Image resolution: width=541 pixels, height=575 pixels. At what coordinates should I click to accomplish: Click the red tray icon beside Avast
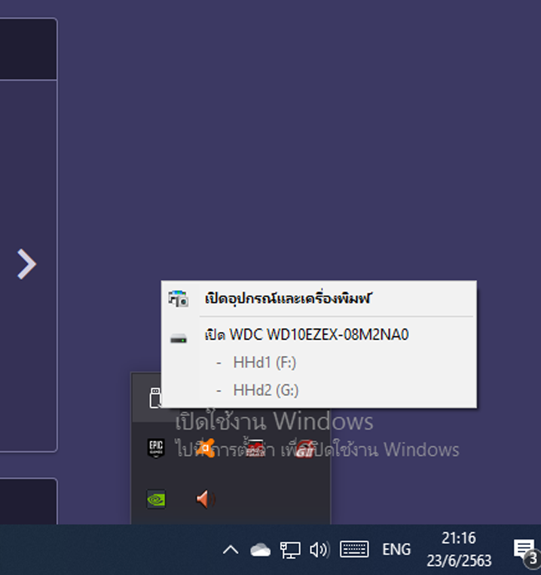[255, 448]
